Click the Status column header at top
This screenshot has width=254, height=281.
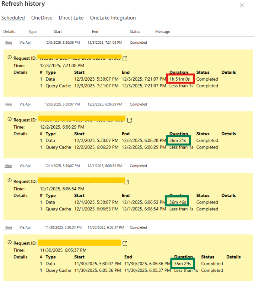[135, 32]
